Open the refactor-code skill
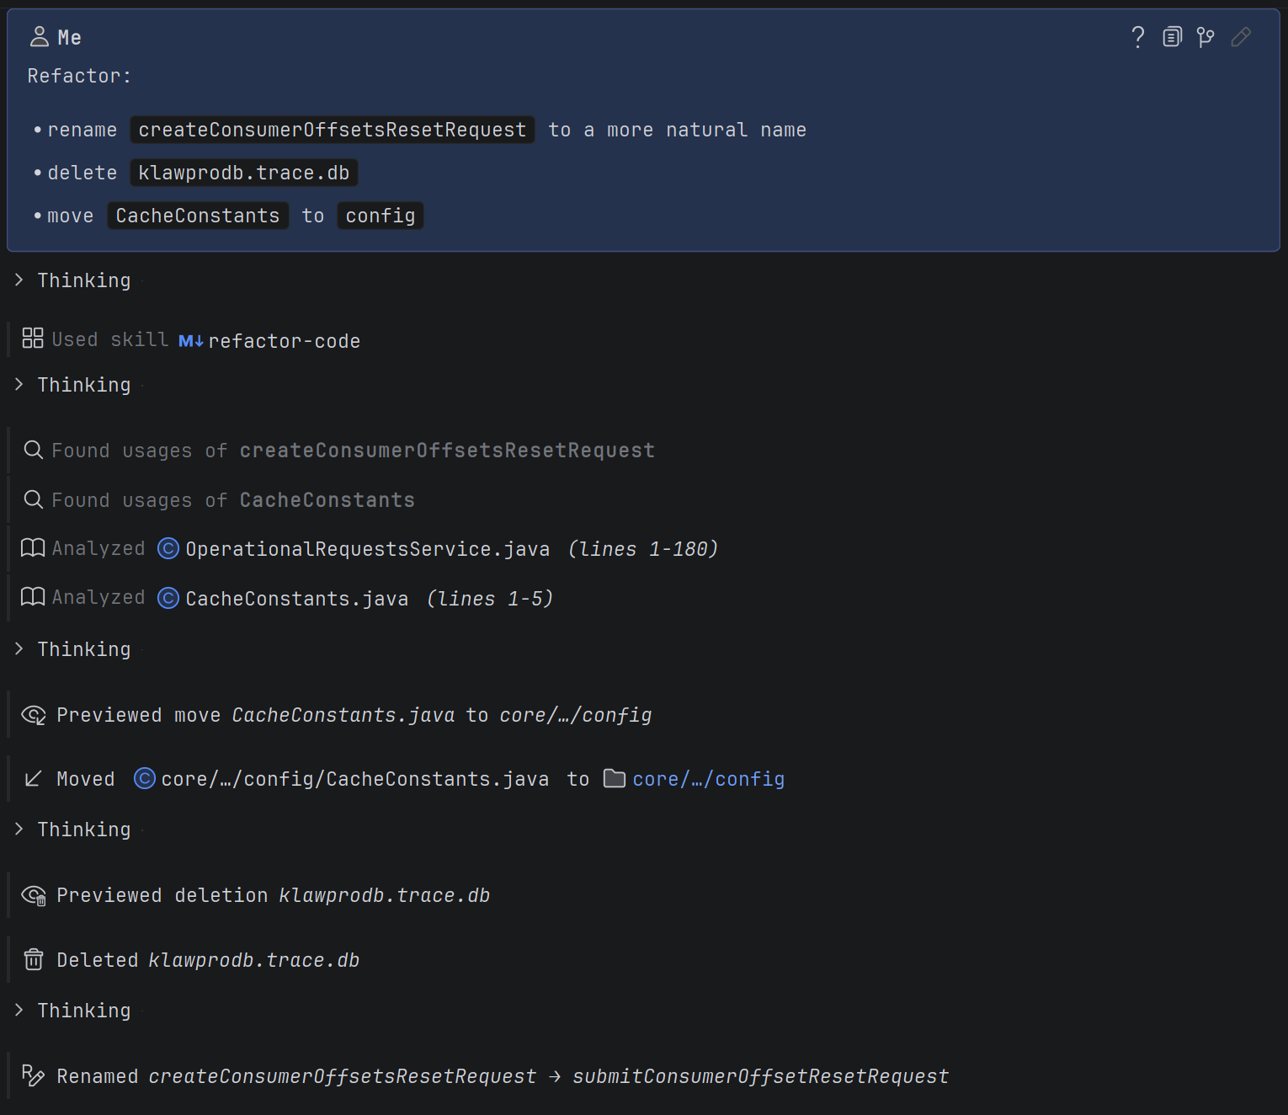Image resolution: width=1288 pixels, height=1115 pixels. [284, 341]
